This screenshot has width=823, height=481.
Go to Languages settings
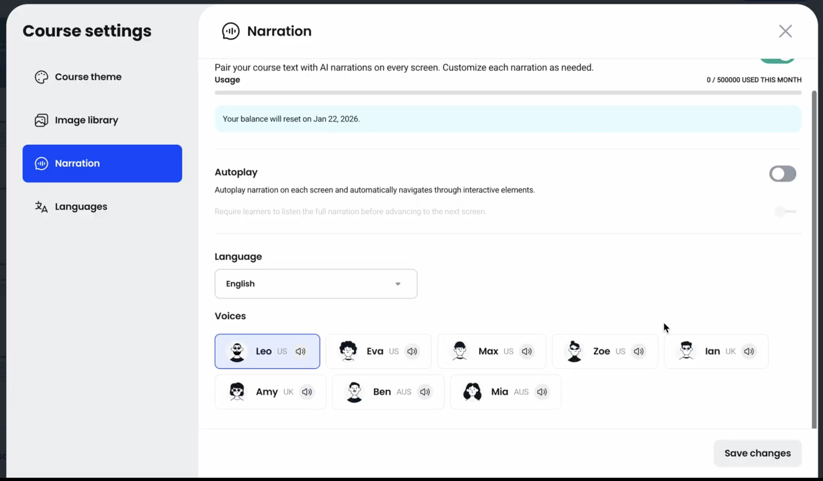102,207
